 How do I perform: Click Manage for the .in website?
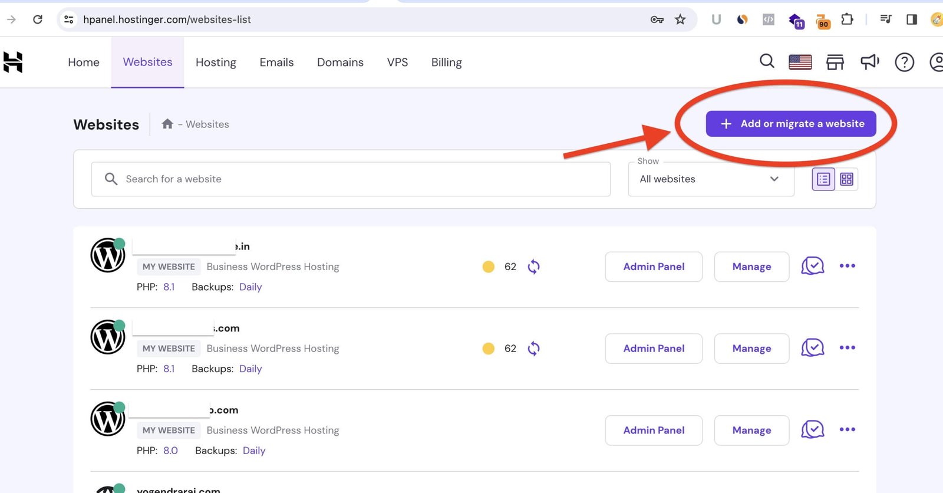(x=751, y=267)
